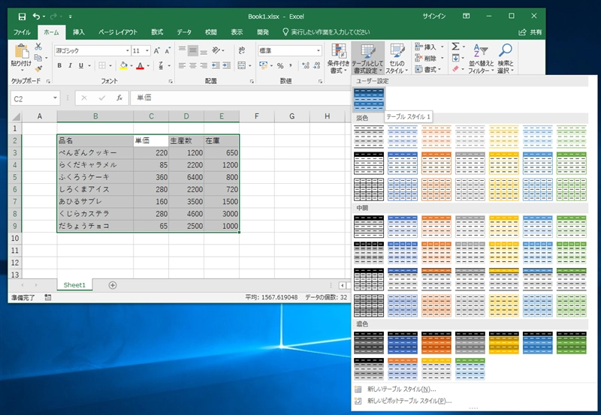Switch to the Page Layout tab
The width and height of the screenshot is (601, 415).
(x=118, y=32)
